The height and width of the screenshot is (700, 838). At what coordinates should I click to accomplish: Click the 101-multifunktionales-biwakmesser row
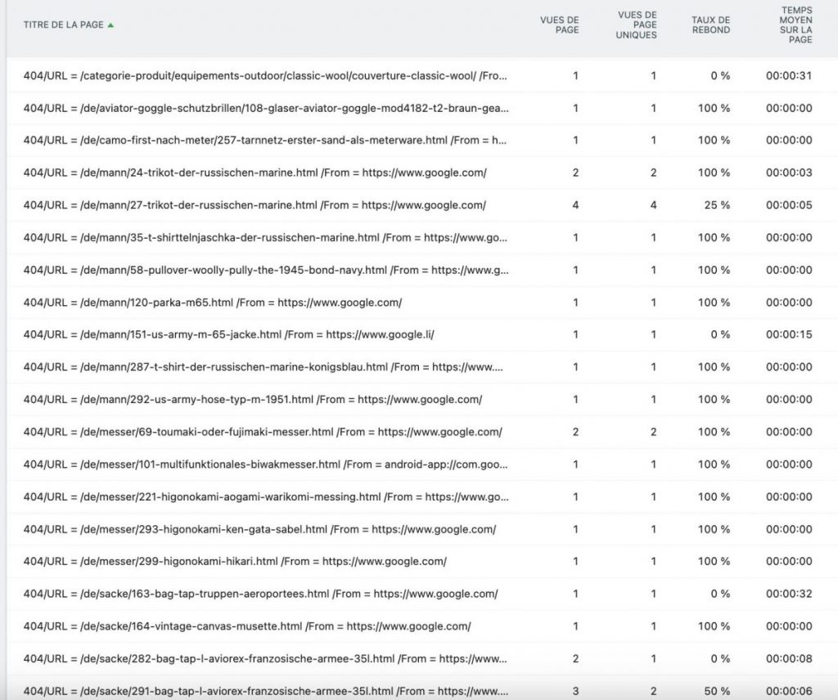click(265, 464)
